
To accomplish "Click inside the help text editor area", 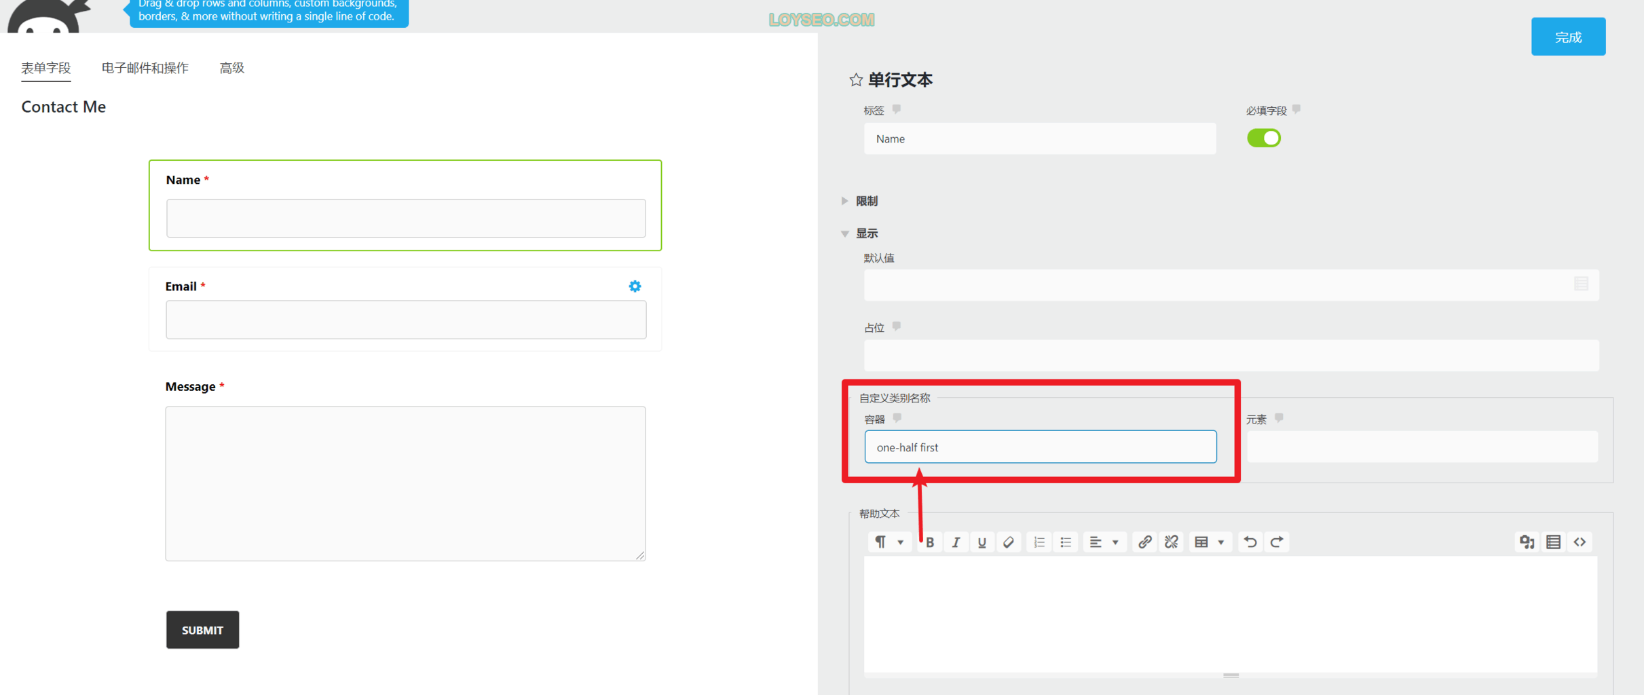I will pyautogui.click(x=1231, y=614).
